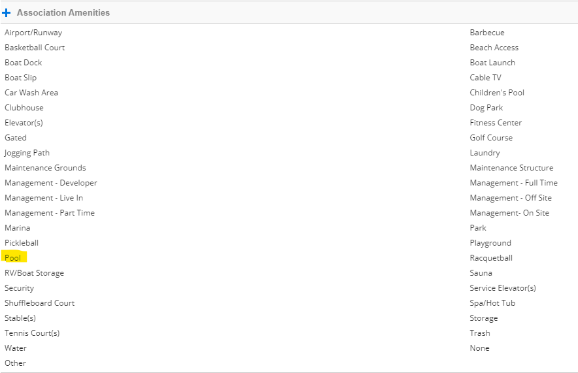The width and height of the screenshot is (578, 373).
Task: Select the Pickleball option
Action: 22,243
